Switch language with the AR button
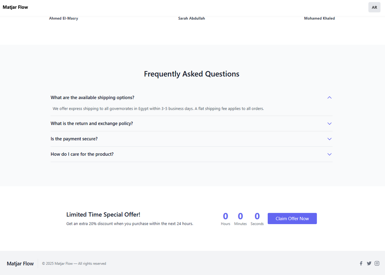 tap(374, 7)
